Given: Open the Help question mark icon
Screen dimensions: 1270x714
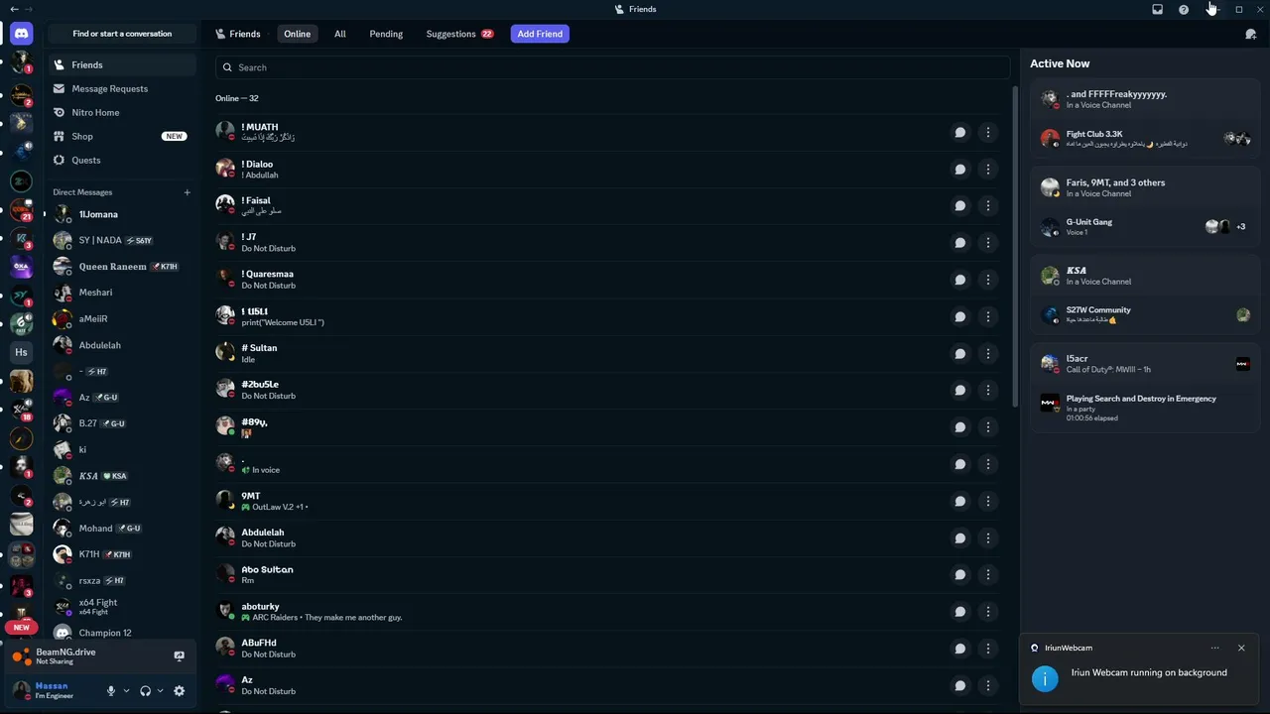Looking at the screenshot, I should [x=1184, y=9].
